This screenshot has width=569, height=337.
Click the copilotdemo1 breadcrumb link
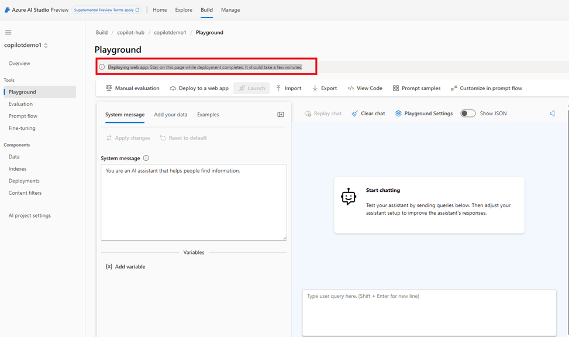[x=170, y=32]
